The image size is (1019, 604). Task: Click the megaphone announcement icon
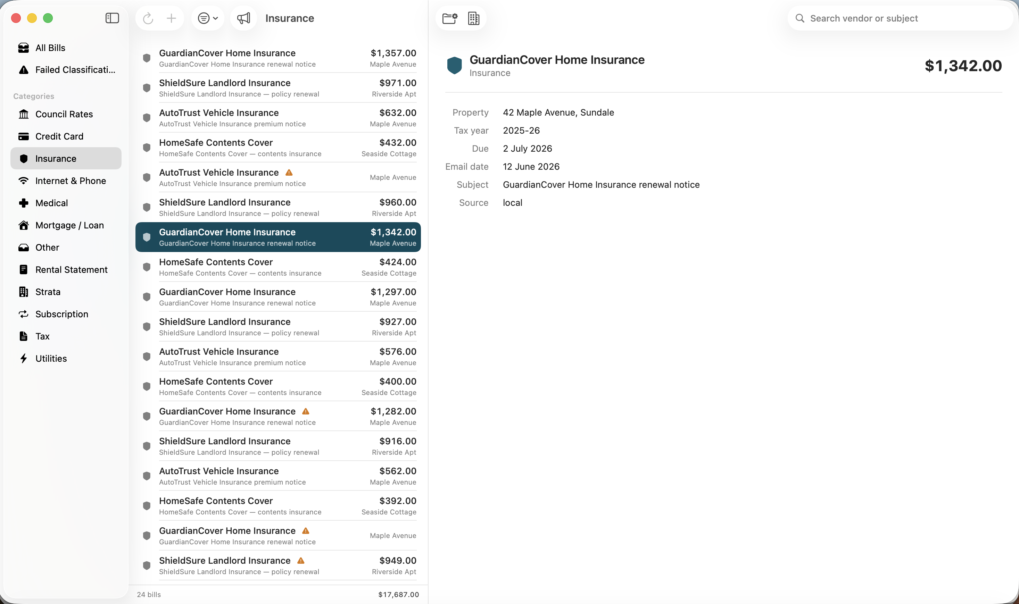coord(243,18)
